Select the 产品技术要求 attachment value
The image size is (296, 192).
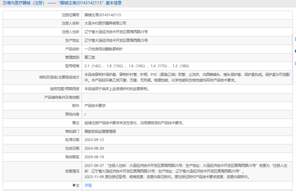point(95,106)
